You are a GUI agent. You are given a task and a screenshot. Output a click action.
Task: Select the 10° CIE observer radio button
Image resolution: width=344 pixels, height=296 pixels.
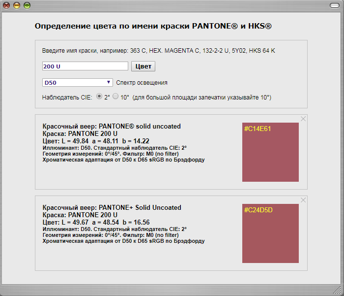coord(115,97)
